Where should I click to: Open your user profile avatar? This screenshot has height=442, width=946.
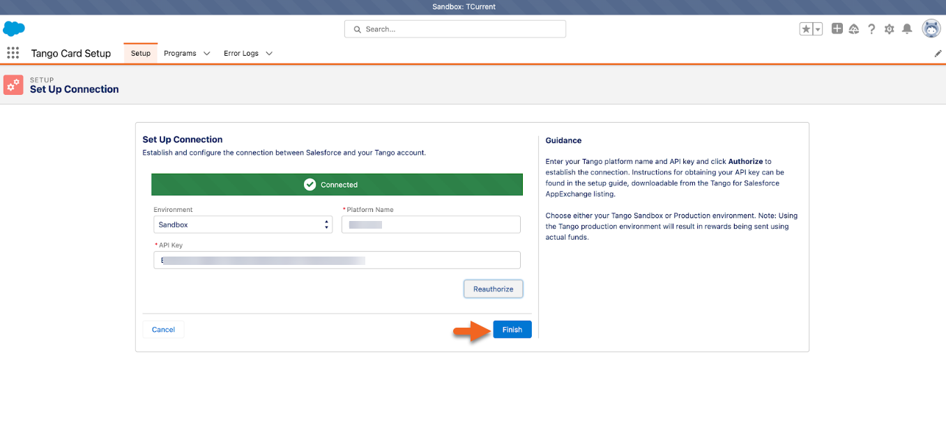931,29
